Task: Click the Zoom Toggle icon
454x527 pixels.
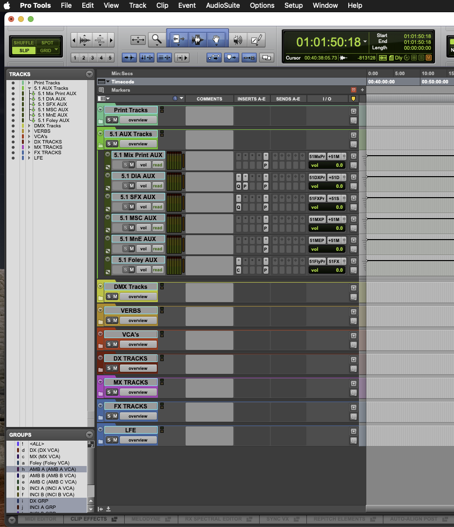Action: click(x=138, y=40)
